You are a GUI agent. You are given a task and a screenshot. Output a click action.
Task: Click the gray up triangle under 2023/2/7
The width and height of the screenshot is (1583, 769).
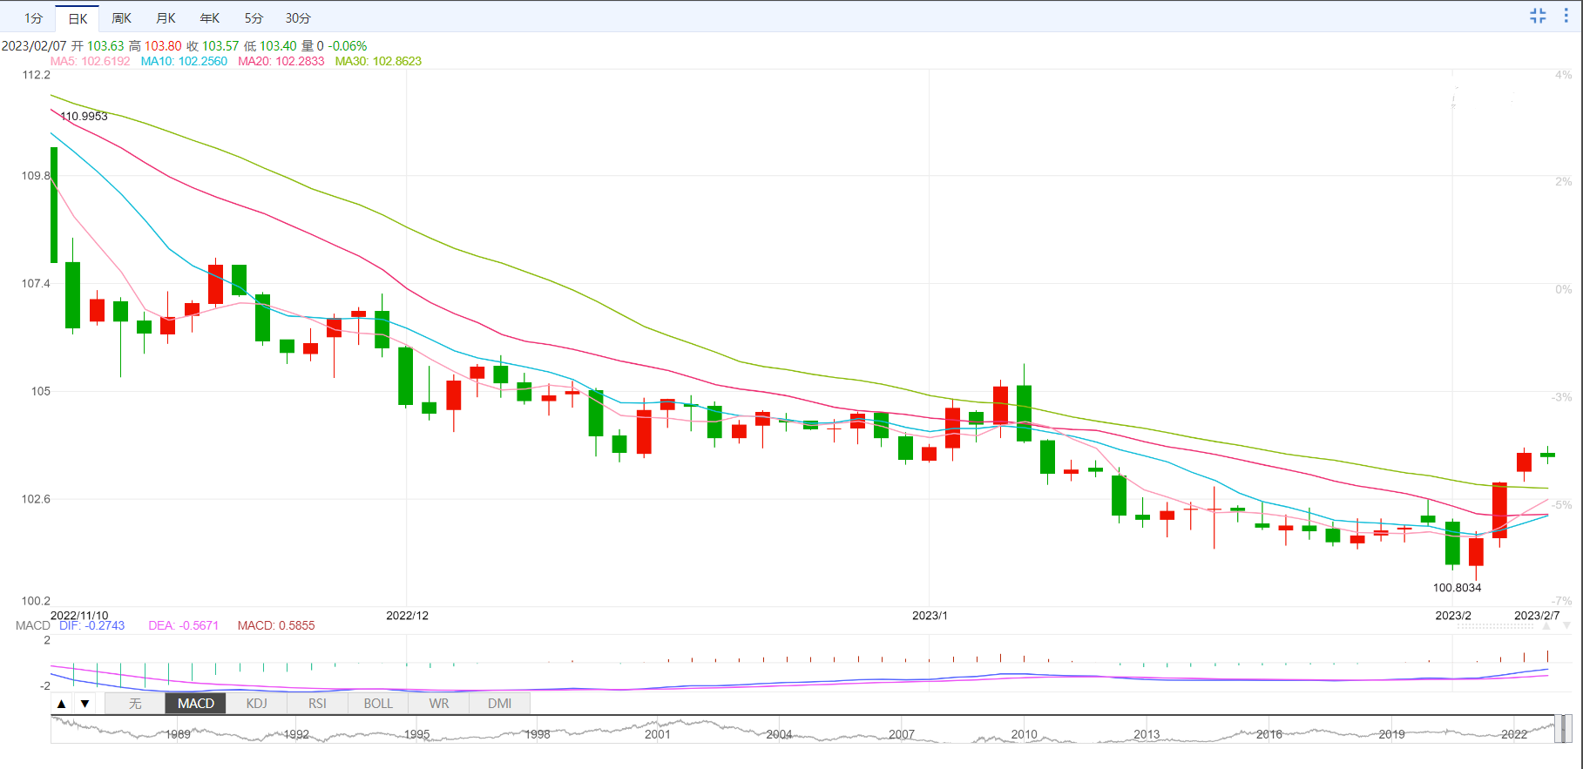tap(1546, 626)
